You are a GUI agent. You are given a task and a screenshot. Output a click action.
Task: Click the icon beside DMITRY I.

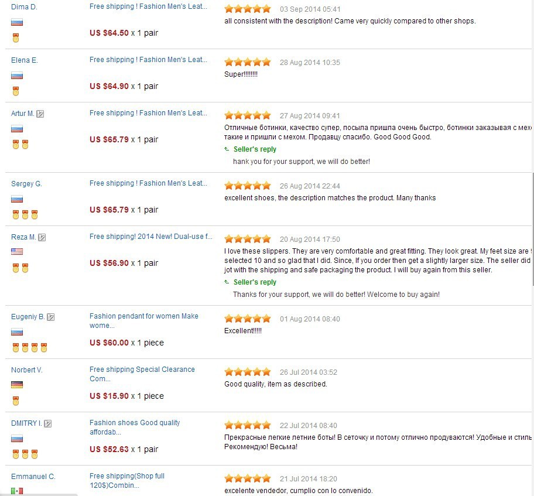[48, 424]
